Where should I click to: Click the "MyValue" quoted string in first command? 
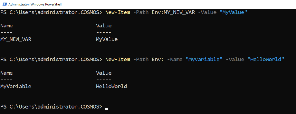(x=233, y=12)
